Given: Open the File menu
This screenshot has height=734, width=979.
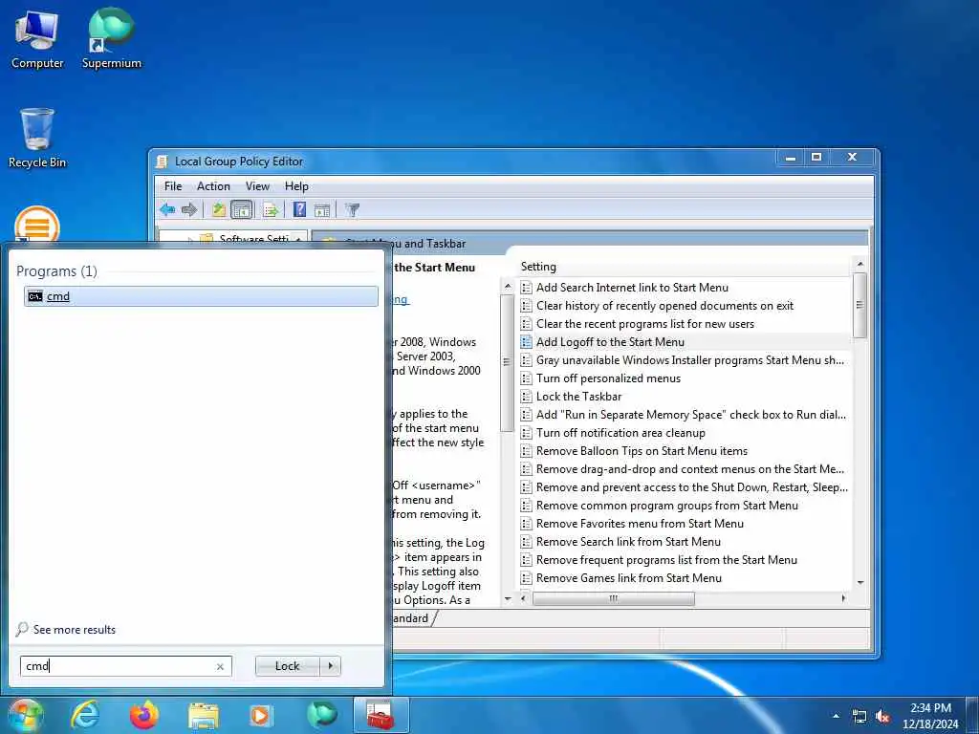Looking at the screenshot, I should pyautogui.click(x=173, y=186).
